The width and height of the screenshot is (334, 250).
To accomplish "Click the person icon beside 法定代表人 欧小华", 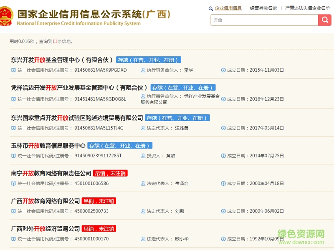I will (x=143, y=239).
